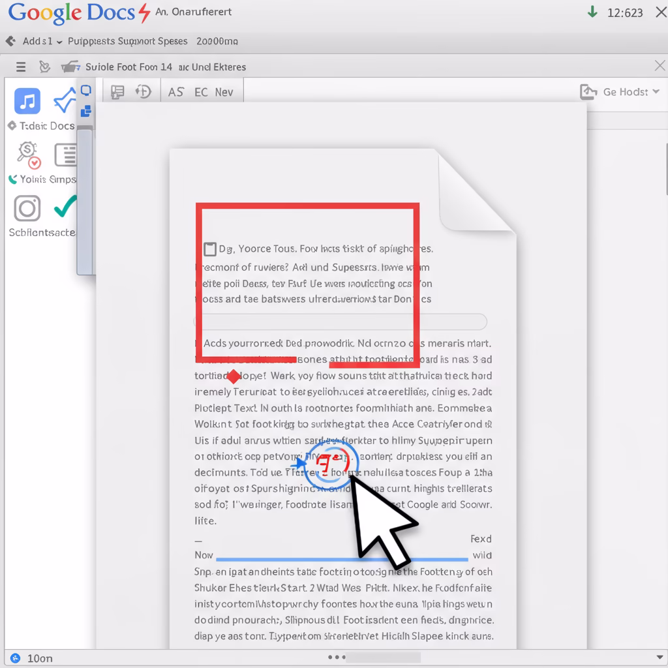Click the back arrow beside Adds 1

(x=10, y=41)
